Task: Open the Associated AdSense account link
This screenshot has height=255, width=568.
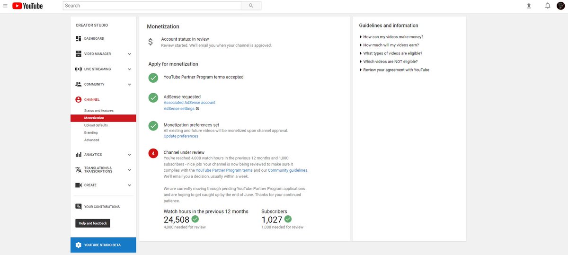Action: click(x=189, y=102)
